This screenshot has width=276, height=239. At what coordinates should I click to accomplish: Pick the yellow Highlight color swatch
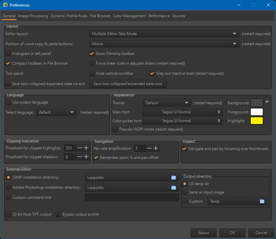(256, 121)
